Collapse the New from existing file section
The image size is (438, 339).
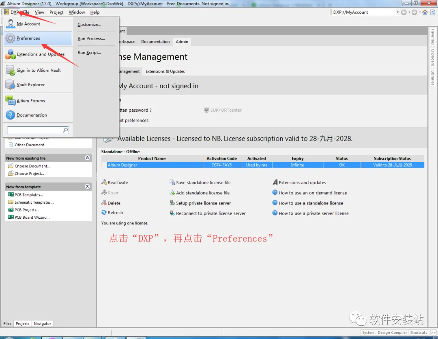coord(88,158)
